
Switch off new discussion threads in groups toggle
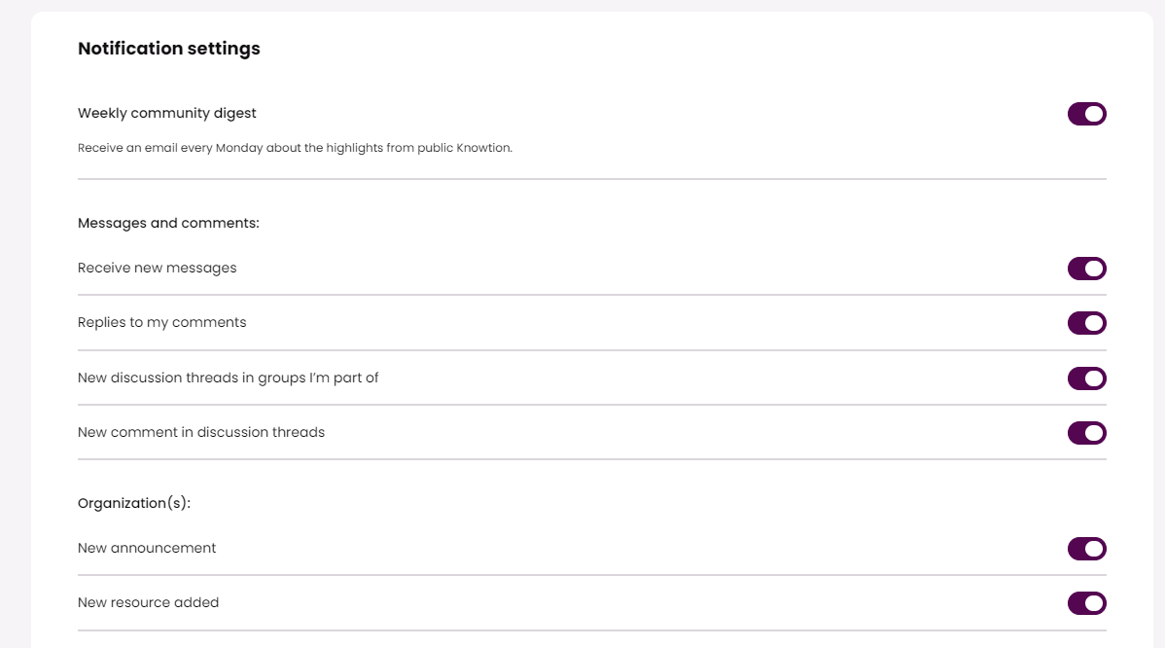point(1086,378)
